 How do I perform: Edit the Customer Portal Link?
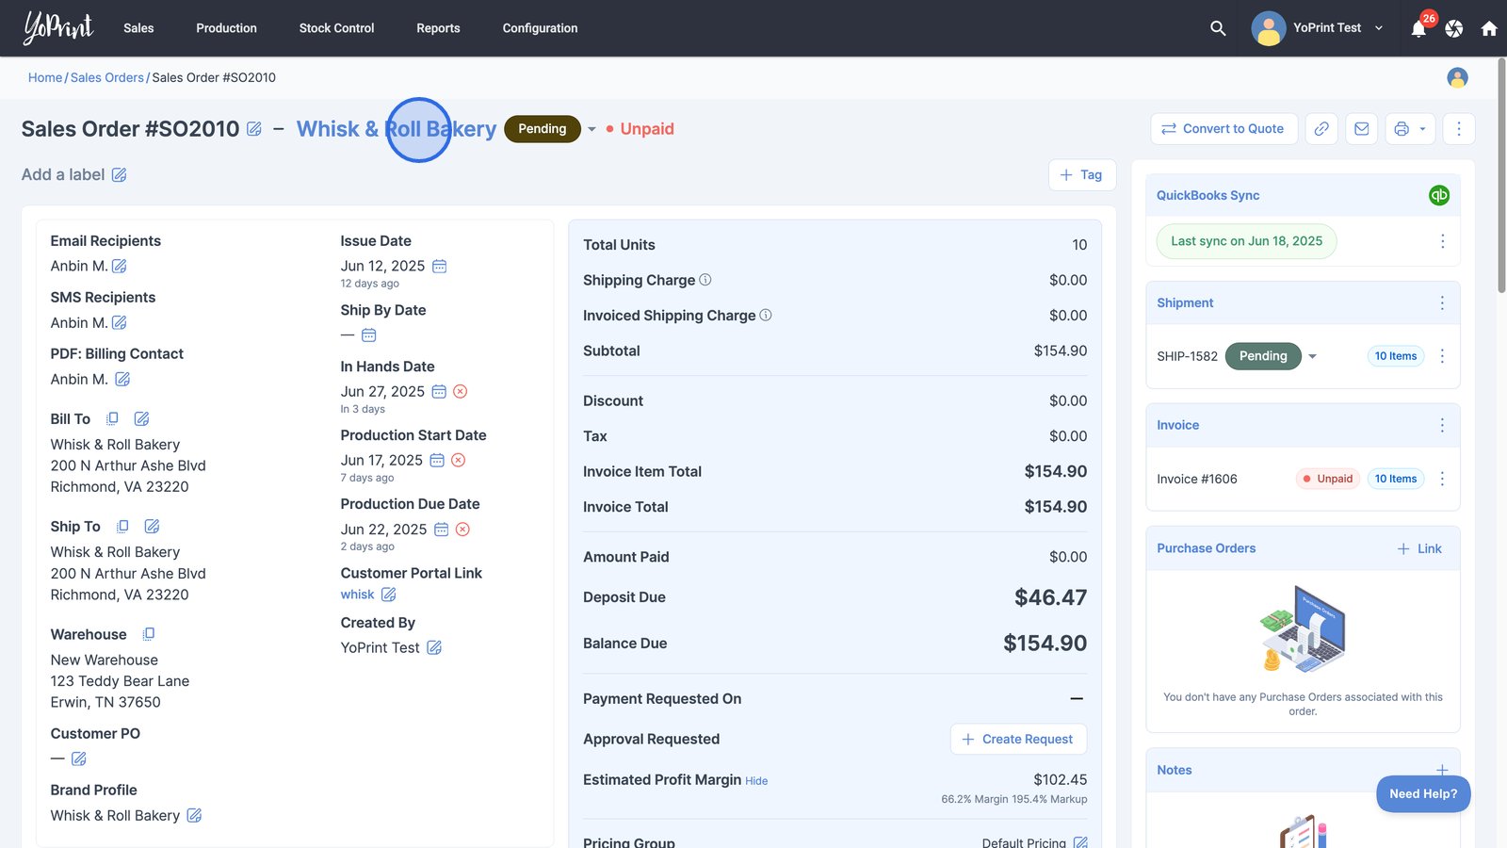click(389, 595)
